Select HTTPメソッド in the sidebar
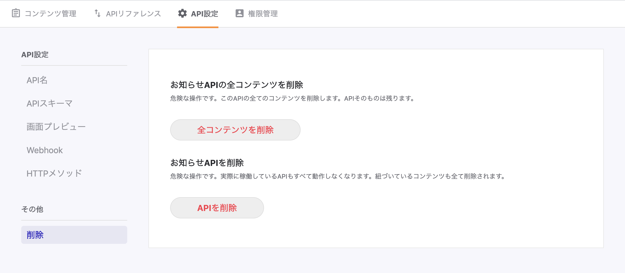 [x=54, y=173]
